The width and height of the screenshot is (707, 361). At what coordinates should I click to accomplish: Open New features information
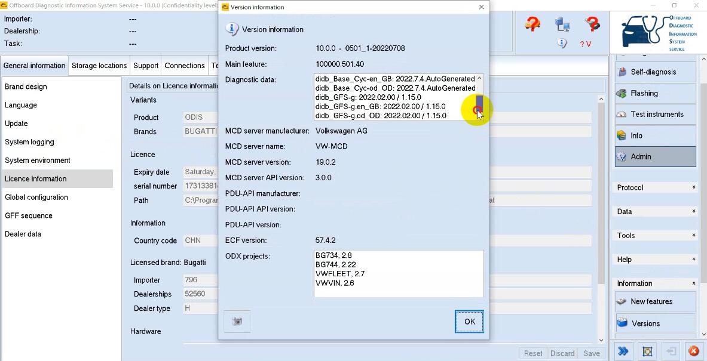click(656, 301)
